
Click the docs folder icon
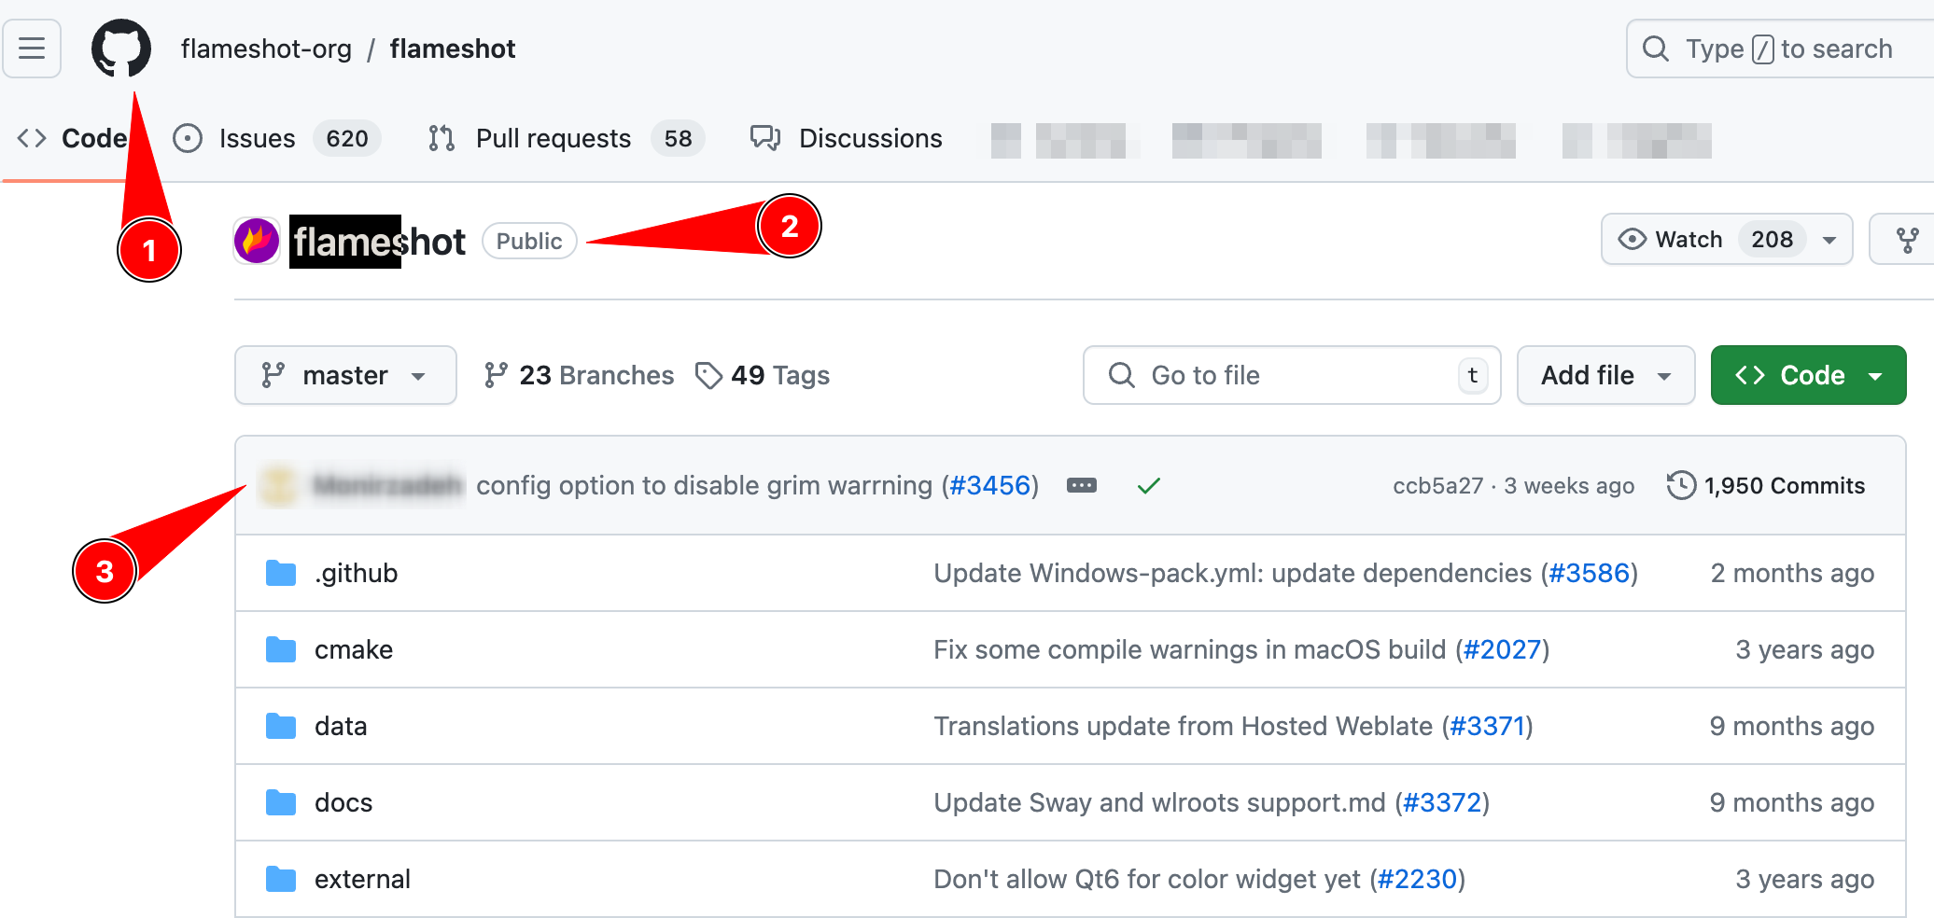(281, 802)
